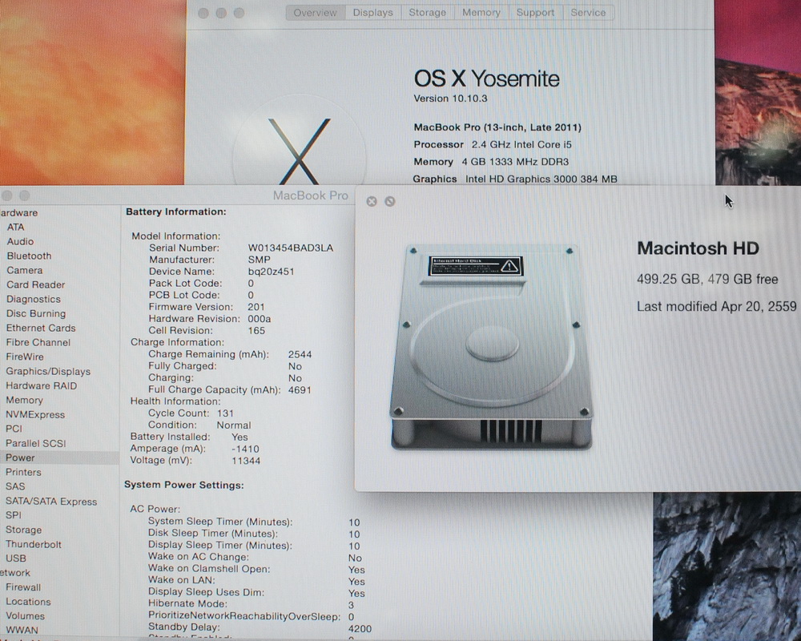The width and height of the screenshot is (801, 641).
Task: Select Hardware RAID in the sidebar
Action: (42, 385)
